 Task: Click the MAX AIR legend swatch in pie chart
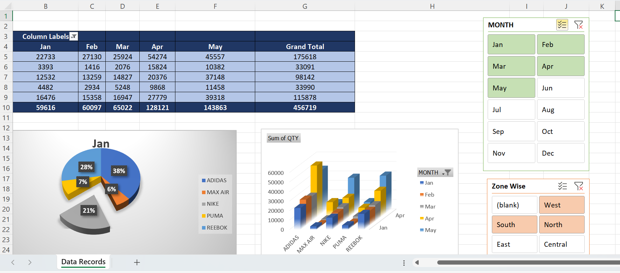tap(204, 192)
